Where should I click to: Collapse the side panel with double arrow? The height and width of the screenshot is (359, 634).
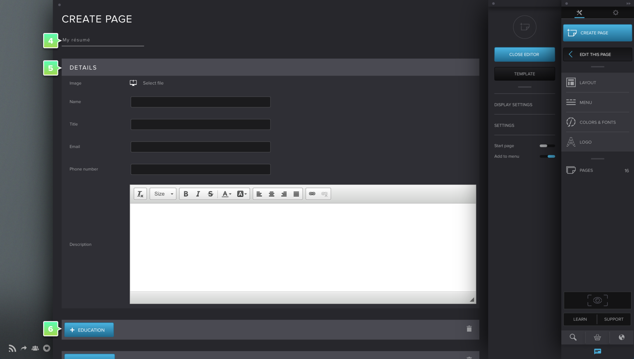[x=628, y=4]
